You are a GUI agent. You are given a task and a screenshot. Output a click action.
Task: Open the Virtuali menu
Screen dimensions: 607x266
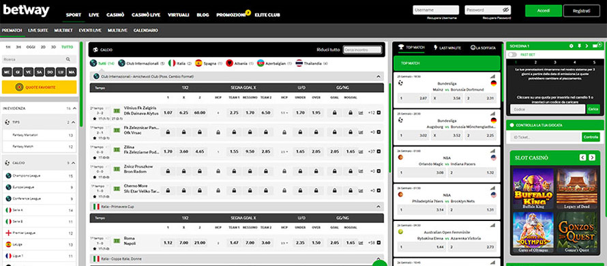179,15
